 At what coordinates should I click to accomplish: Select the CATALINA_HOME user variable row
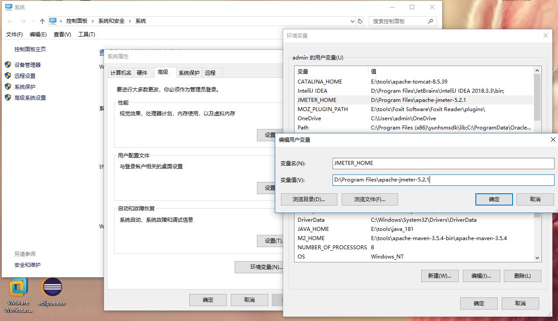point(414,81)
